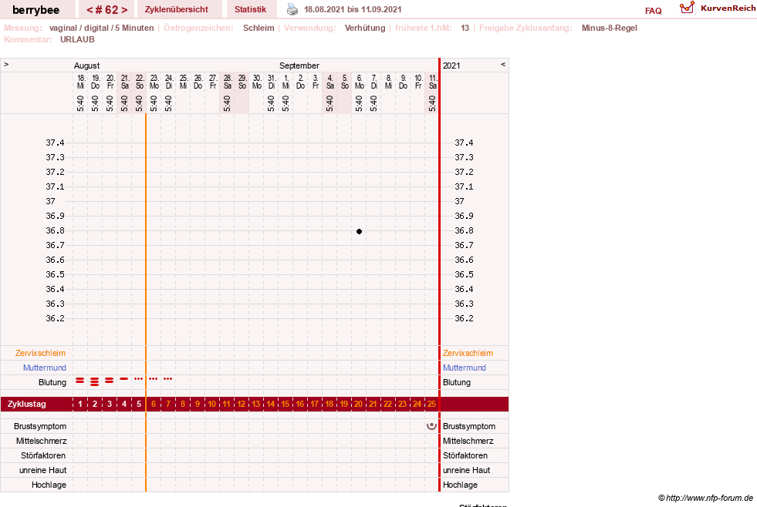Click bleeding mark on cycle day 1
This screenshot has width=757, height=507.
click(x=80, y=381)
